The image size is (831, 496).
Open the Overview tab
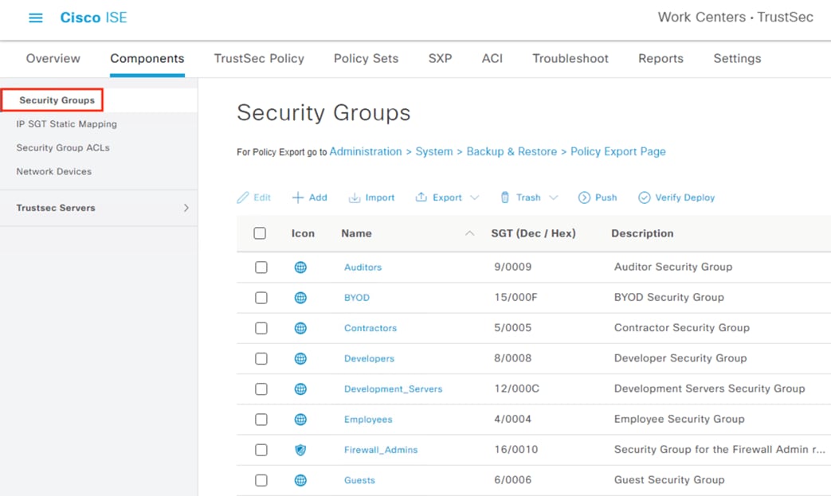point(53,58)
